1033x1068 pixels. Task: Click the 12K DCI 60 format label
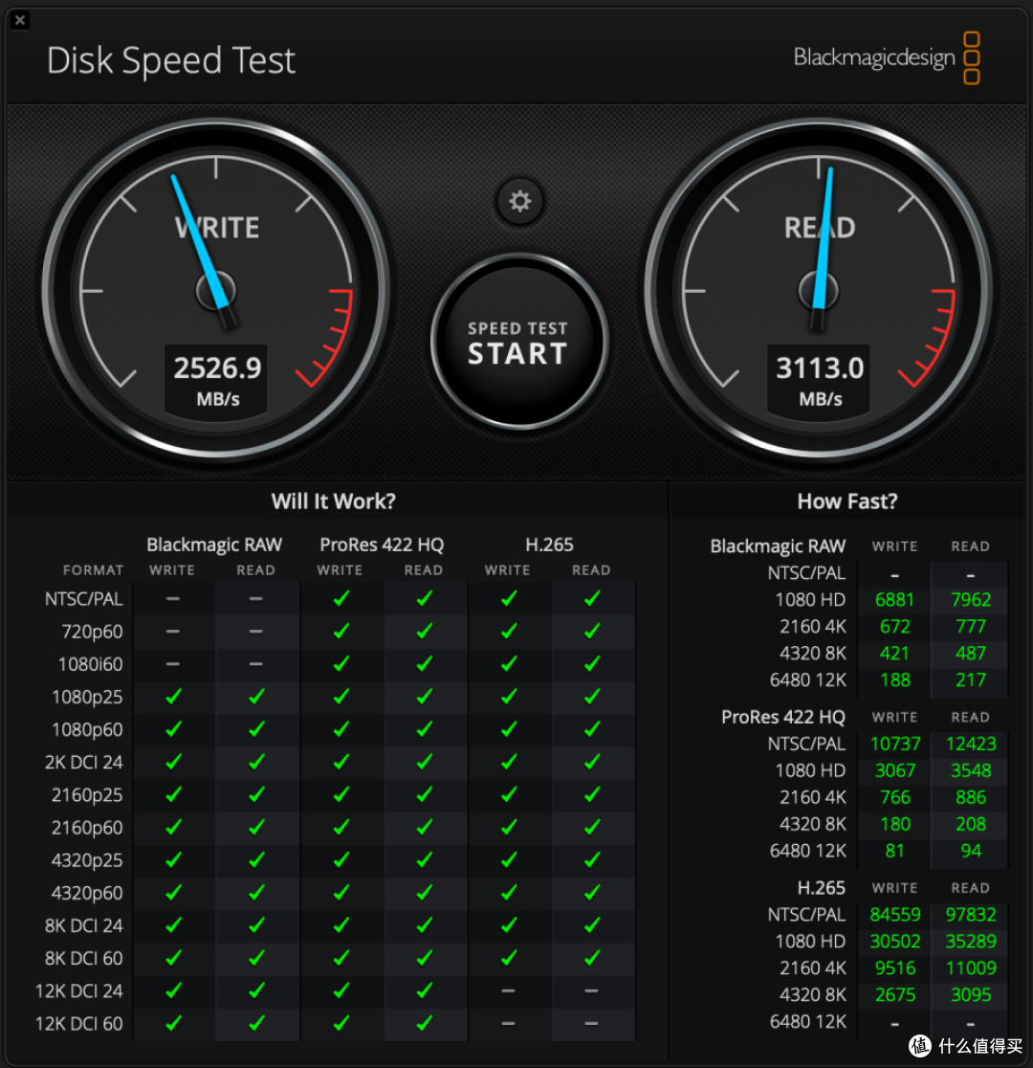tap(79, 1023)
